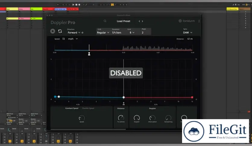This screenshot has width=252, height=146.
Task: Open the preset search magnifier
Action: pyautogui.click(x=105, y=21)
